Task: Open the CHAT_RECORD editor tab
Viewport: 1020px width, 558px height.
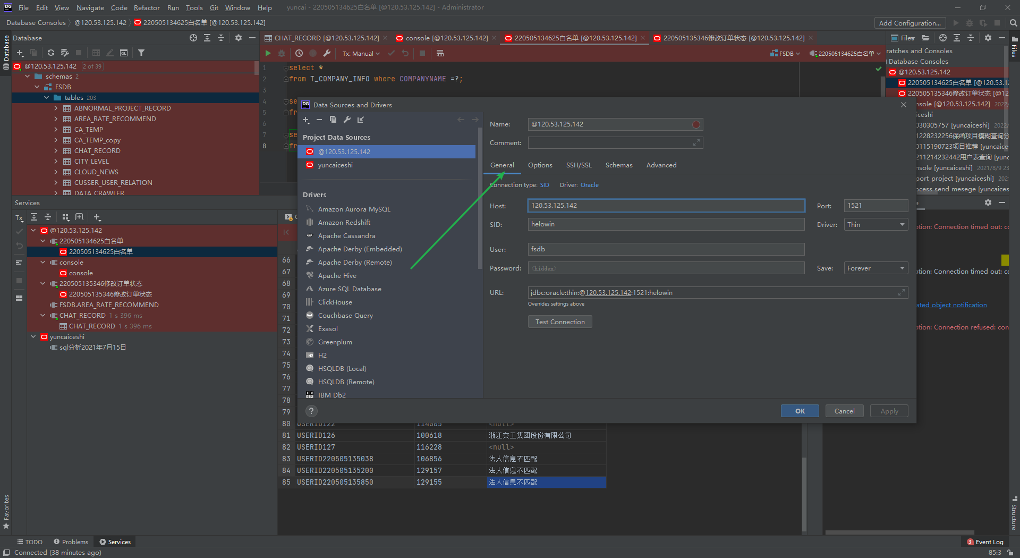Action: (326, 38)
